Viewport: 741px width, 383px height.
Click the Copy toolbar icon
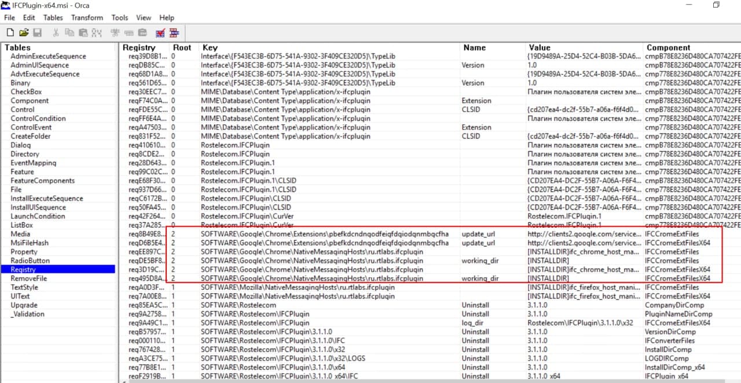coord(69,33)
